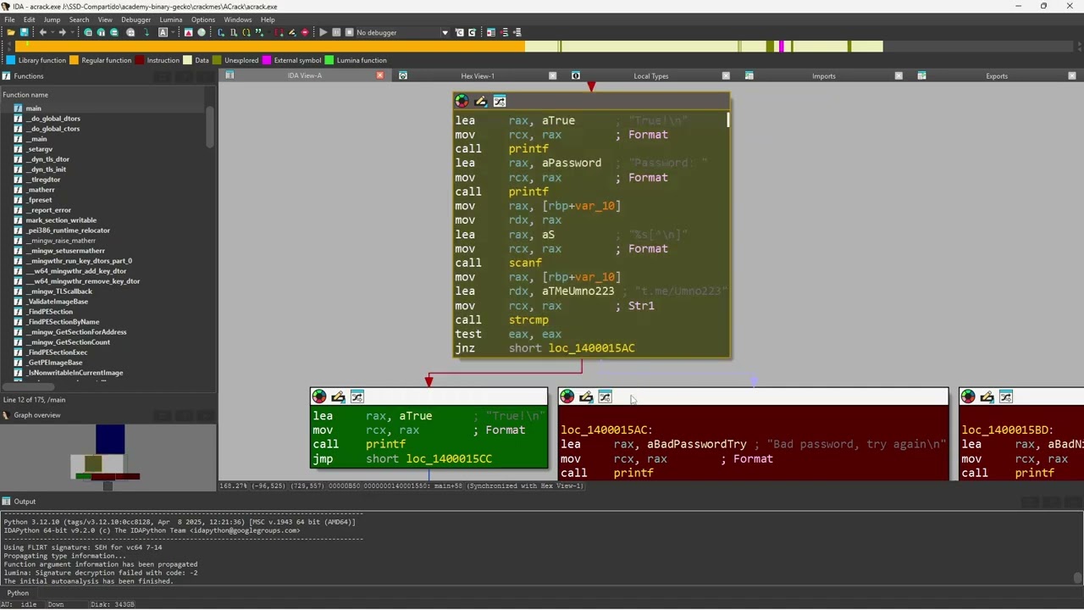1084x610 pixels.
Task: Click the Lumina function green swatch
Action: 329,60
